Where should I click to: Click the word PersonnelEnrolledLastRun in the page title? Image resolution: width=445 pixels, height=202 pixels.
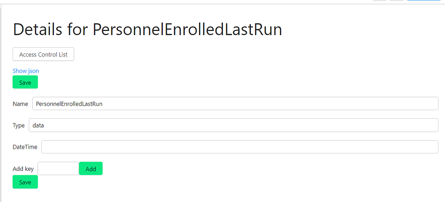point(187,29)
